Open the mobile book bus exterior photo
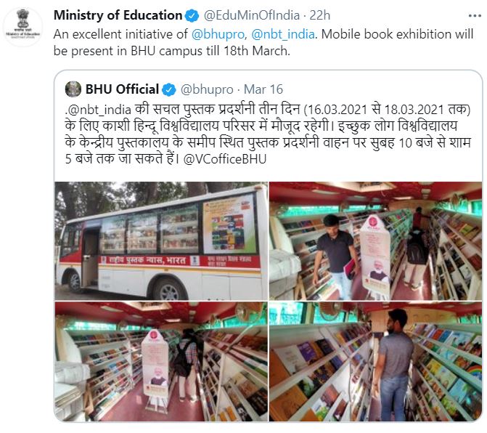This screenshot has height=433, width=487. click(x=161, y=240)
